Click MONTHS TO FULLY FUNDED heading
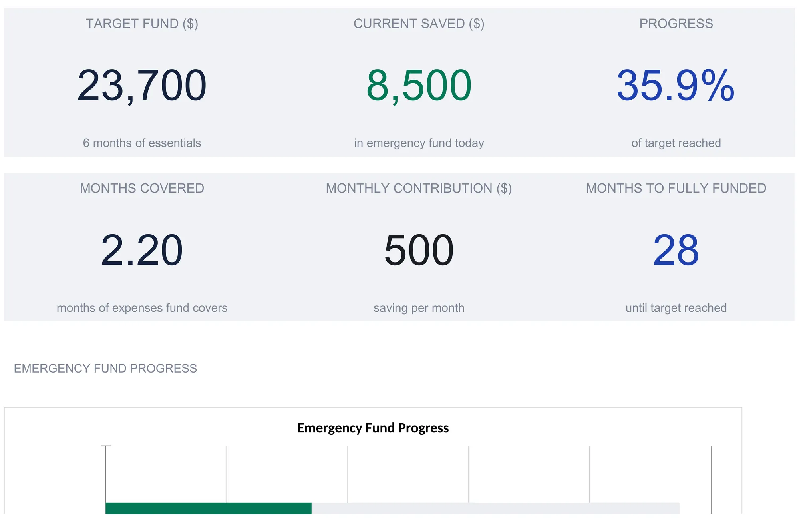Viewport: 799px width, 518px height. [x=676, y=188]
